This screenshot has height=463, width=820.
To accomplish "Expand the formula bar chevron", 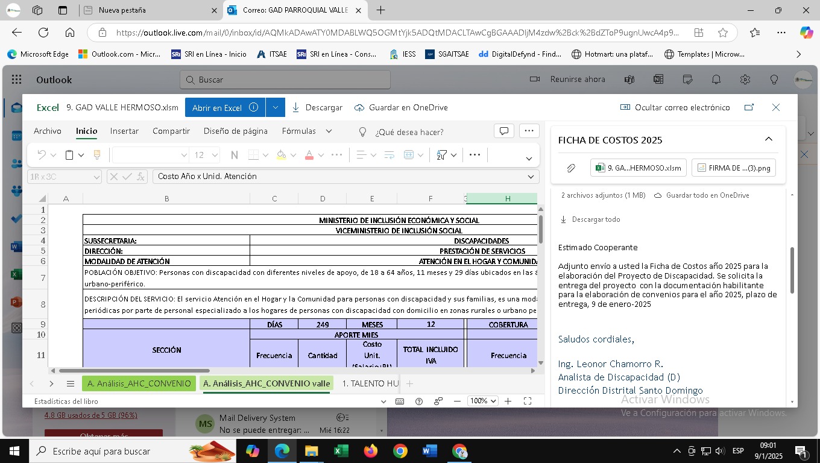I will coord(531,177).
